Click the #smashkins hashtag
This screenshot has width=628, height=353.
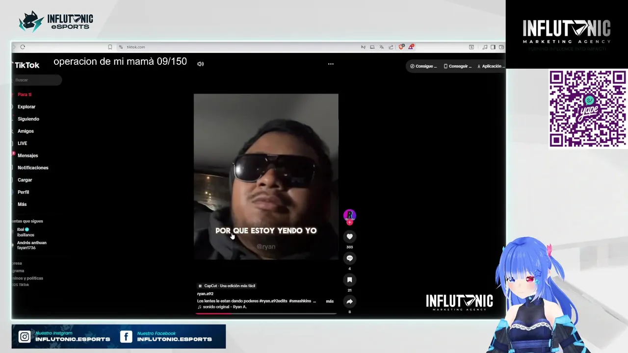point(300,301)
